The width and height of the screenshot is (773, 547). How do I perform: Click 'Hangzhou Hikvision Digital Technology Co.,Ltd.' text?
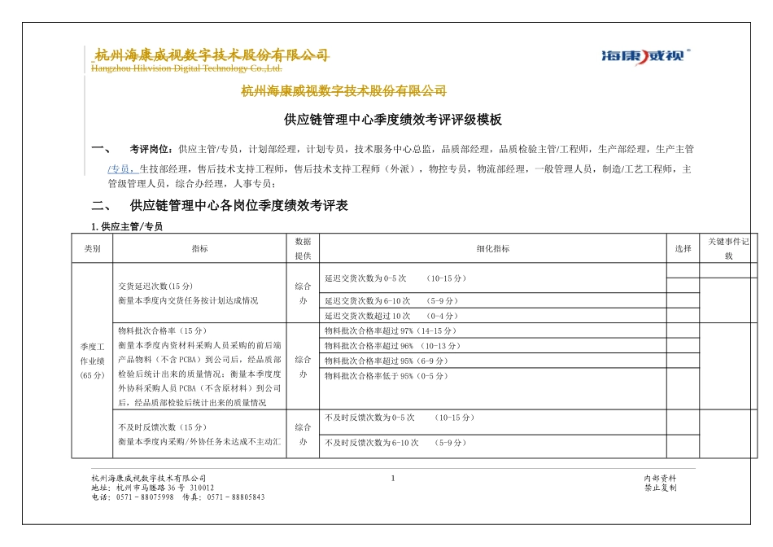[186, 68]
